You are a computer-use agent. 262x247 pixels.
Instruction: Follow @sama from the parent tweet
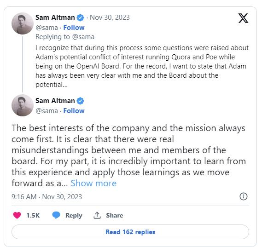point(74,28)
